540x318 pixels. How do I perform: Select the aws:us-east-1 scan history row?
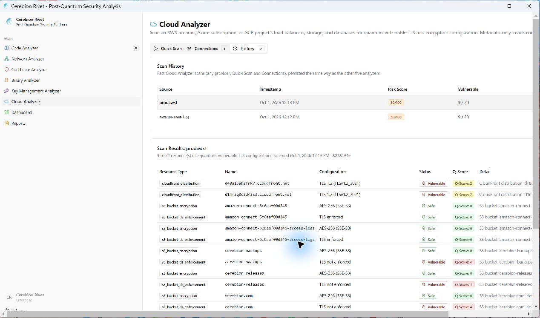345,117
